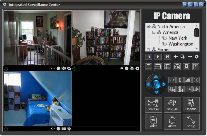Click the set preset icon
Viewport: 207px width, 136px height.
[196, 89]
